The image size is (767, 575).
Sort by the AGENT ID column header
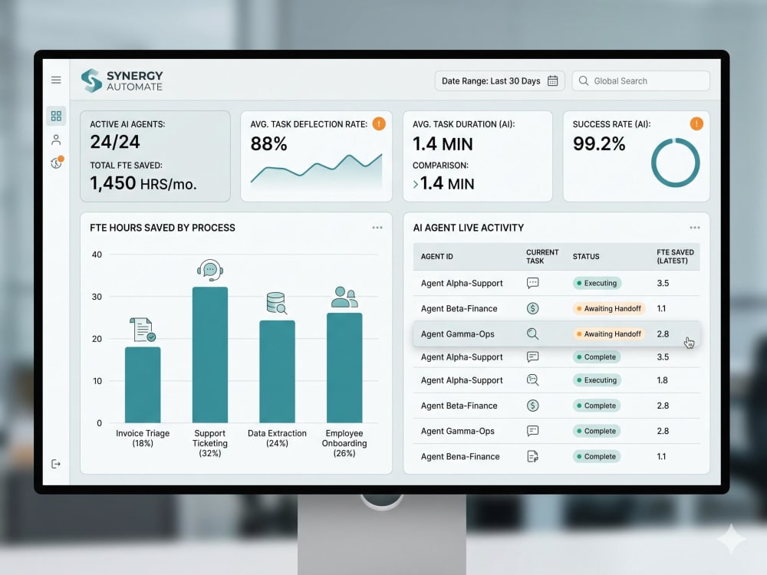(437, 256)
